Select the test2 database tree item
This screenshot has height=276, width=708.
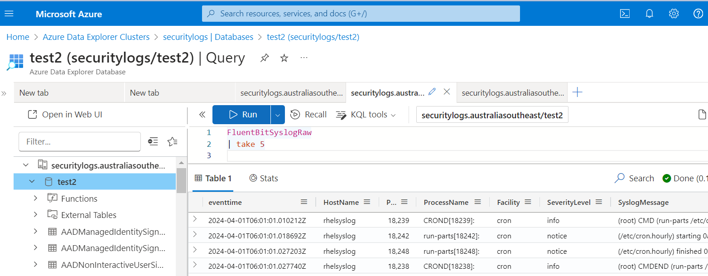95,182
